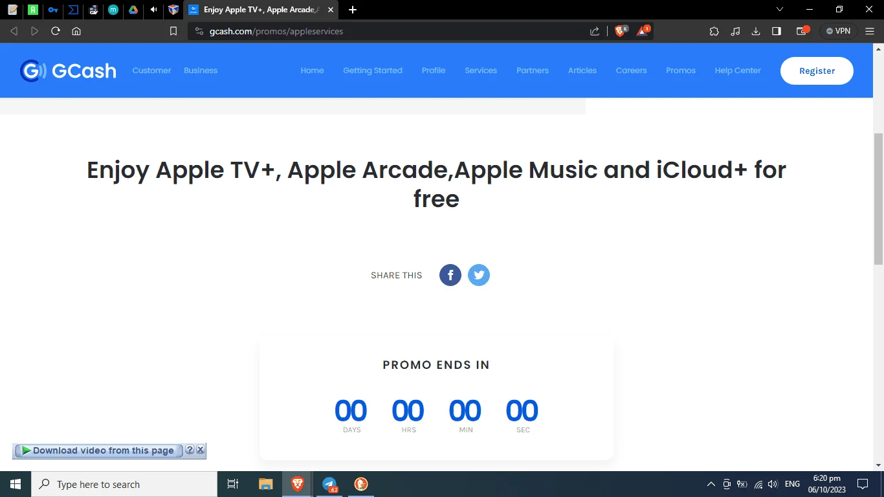Open the Careers menu item

click(x=632, y=71)
